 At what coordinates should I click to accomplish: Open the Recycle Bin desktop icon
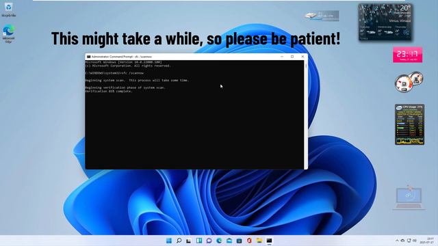[x=8, y=9]
